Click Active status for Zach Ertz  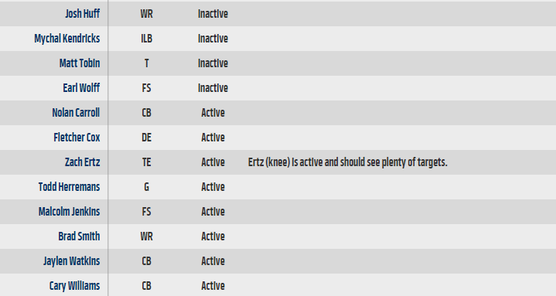coord(213,162)
